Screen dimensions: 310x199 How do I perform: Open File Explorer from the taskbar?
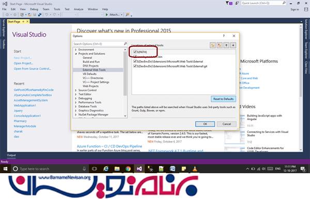(117, 169)
